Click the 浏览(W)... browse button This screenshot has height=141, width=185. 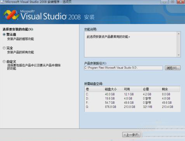click(173, 68)
